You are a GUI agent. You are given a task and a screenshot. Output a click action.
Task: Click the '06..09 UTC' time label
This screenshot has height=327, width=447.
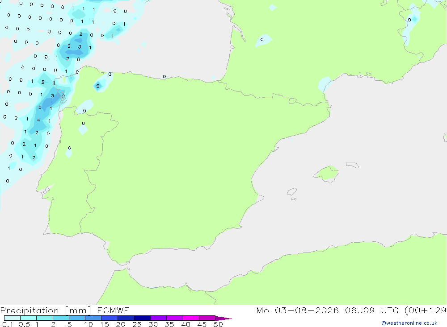coord(371,310)
